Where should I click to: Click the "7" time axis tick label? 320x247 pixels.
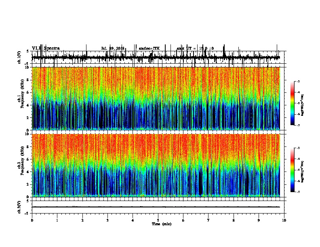208,220
